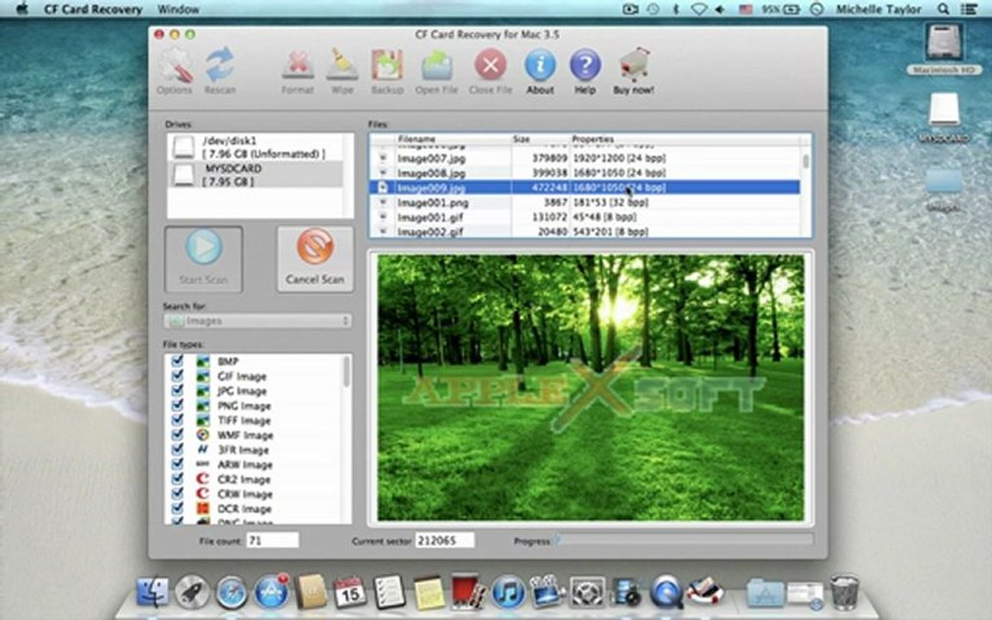Open Trash in the dock
Image resolution: width=992 pixels, height=620 pixels.
844,592
